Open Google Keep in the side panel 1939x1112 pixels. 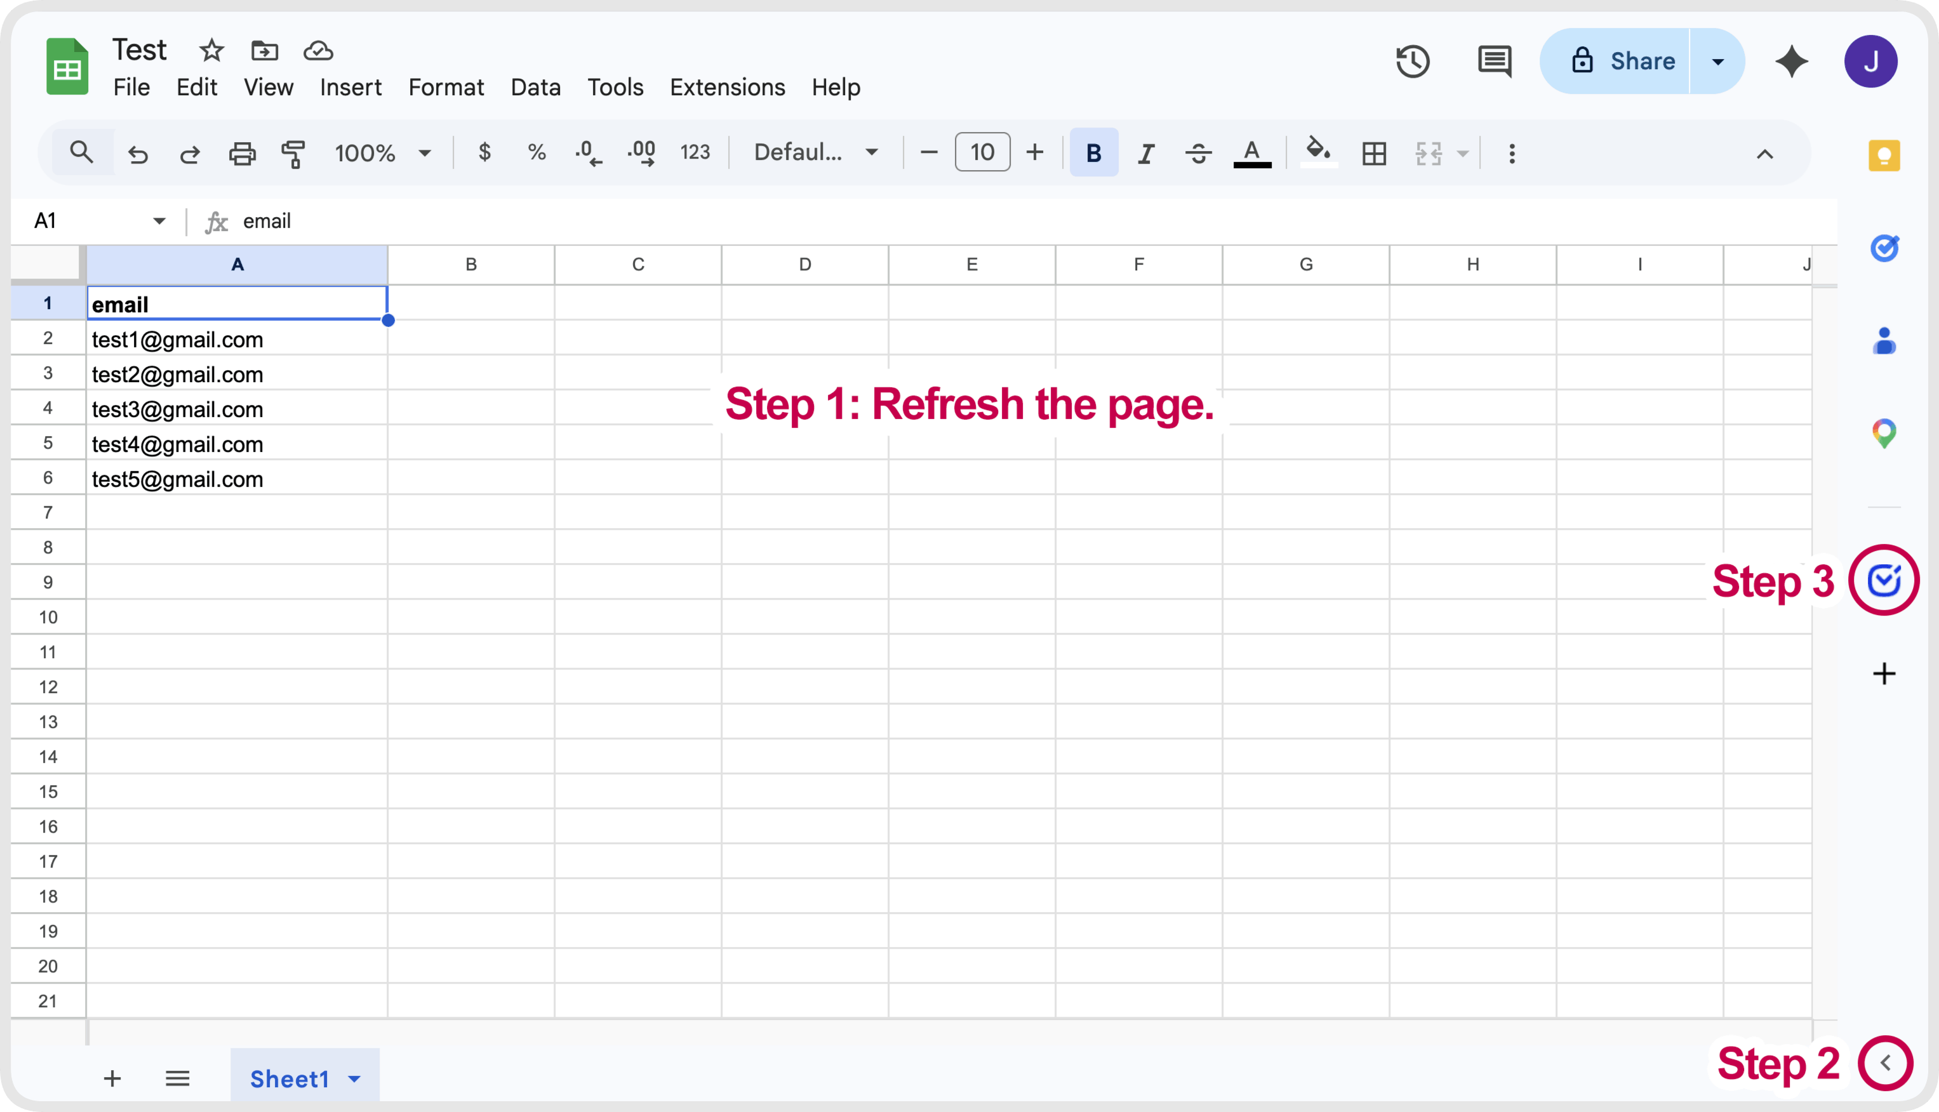click(x=1884, y=155)
